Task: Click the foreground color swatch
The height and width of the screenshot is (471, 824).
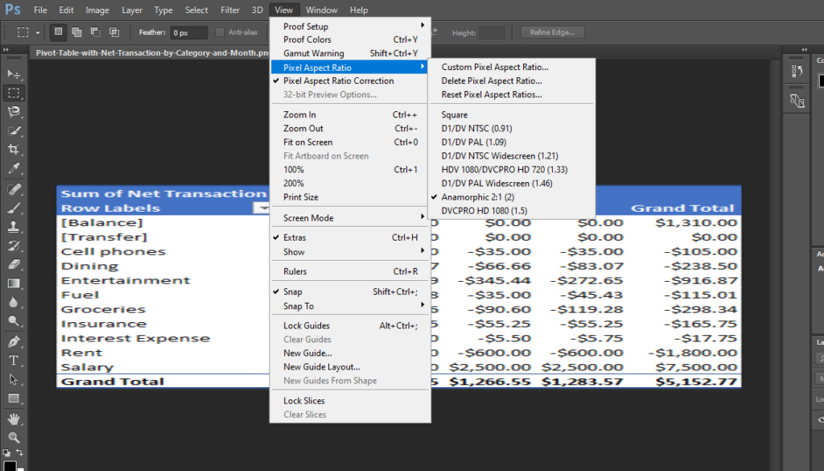Action: pyautogui.click(x=9, y=465)
